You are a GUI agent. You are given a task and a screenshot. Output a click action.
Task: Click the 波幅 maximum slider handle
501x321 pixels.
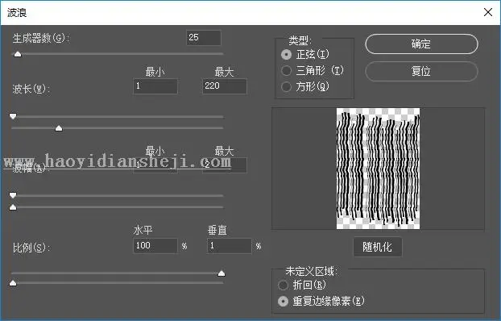(13, 207)
